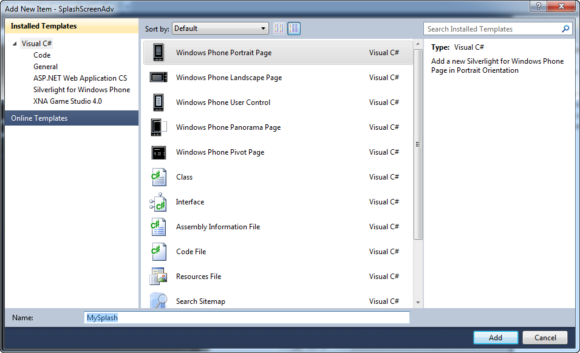Screen dimensions: 580x353
Task: Click the 'Resources File' template label
Action: [198, 276]
